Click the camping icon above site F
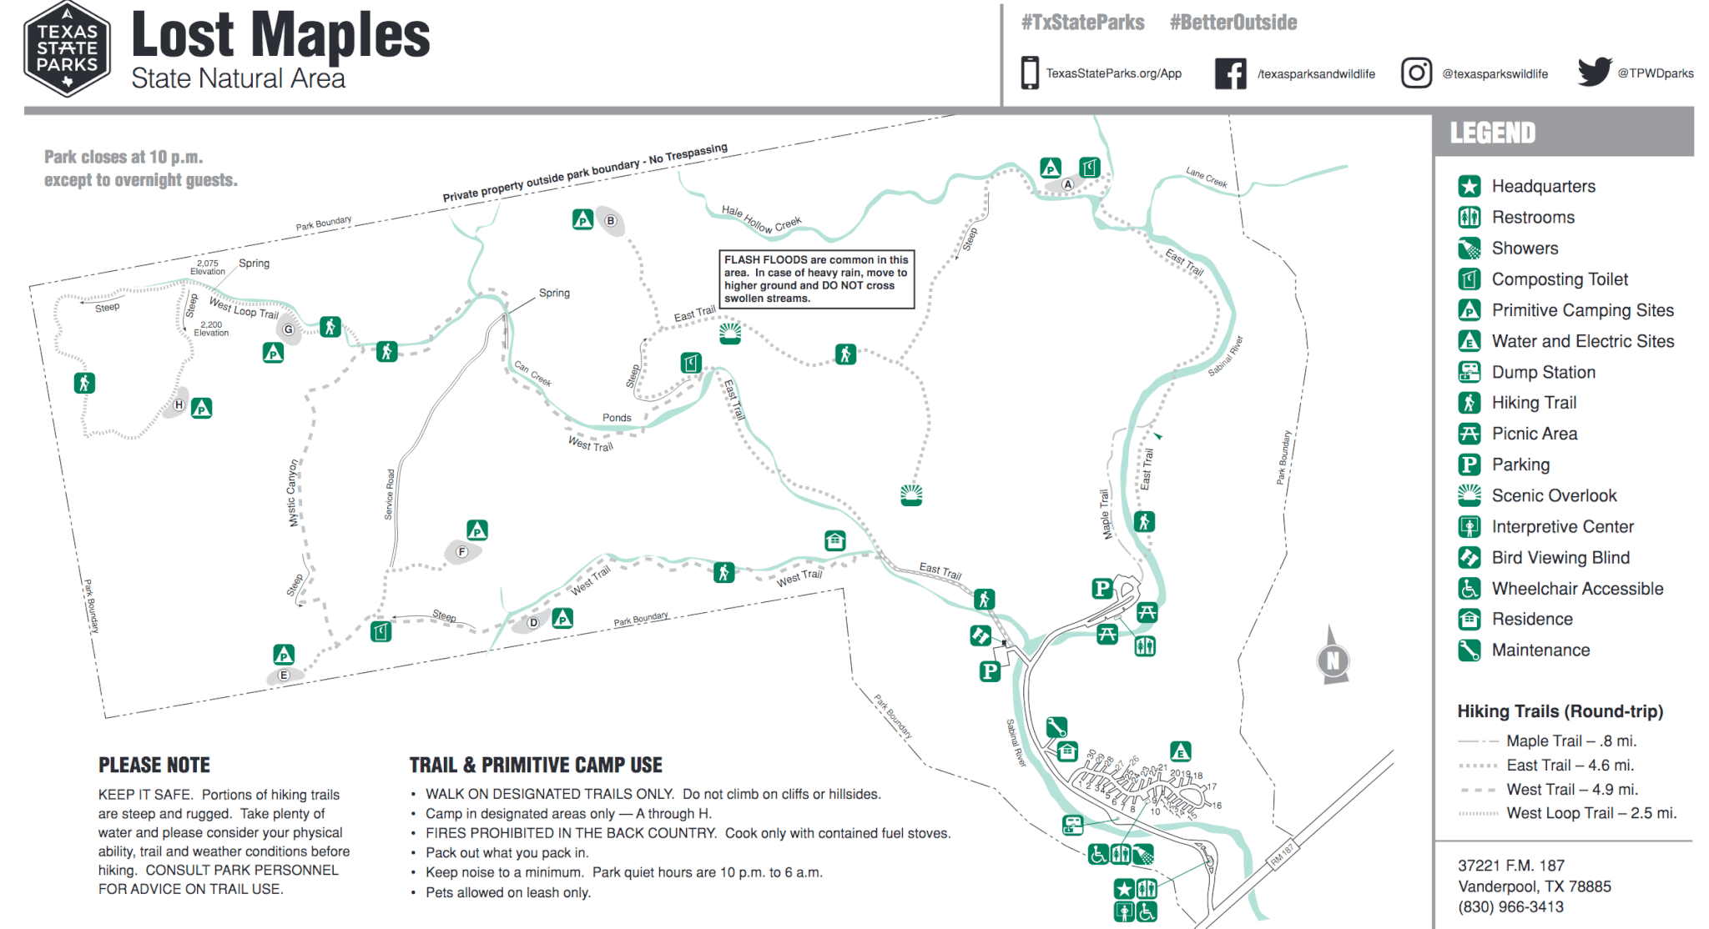 (476, 530)
